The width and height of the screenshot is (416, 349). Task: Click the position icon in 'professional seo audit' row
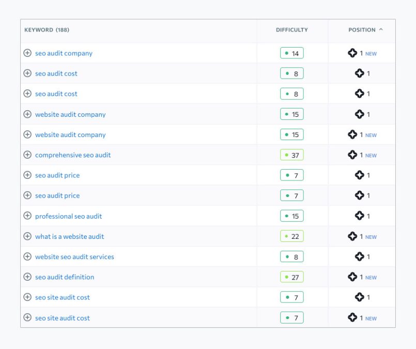click(x=360, y=216)
